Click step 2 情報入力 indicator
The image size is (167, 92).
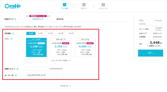[x=84, y=6]
